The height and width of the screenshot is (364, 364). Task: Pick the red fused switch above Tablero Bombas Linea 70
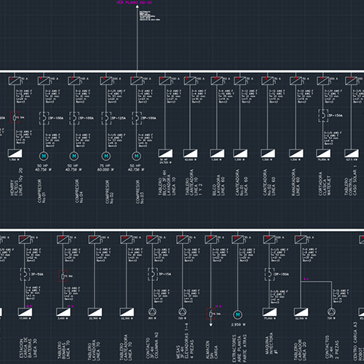(63, 276)
